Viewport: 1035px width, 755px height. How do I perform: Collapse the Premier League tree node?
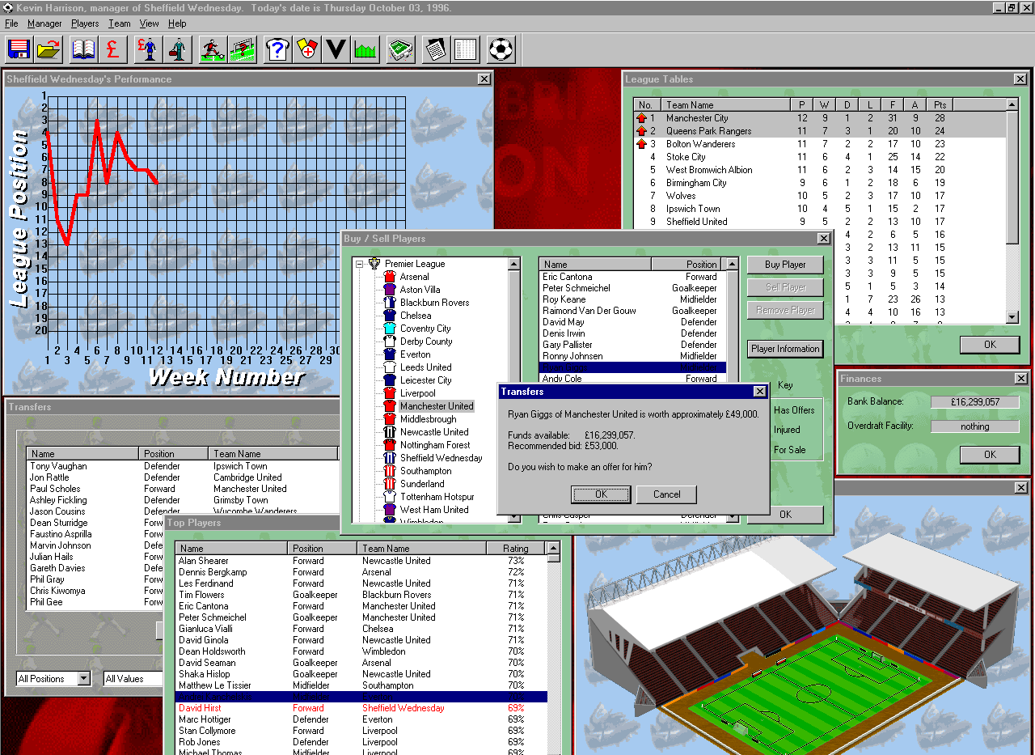point(358,264)
